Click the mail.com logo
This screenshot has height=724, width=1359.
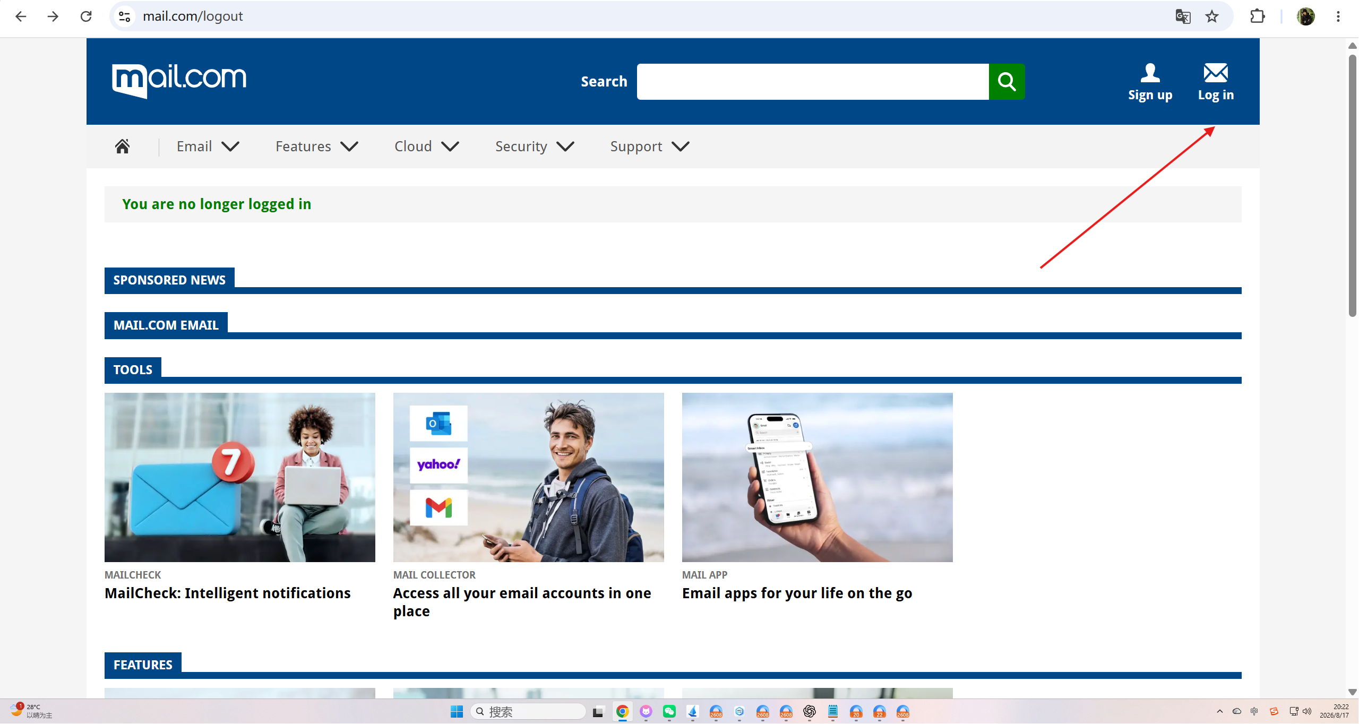tap(179, 80)
